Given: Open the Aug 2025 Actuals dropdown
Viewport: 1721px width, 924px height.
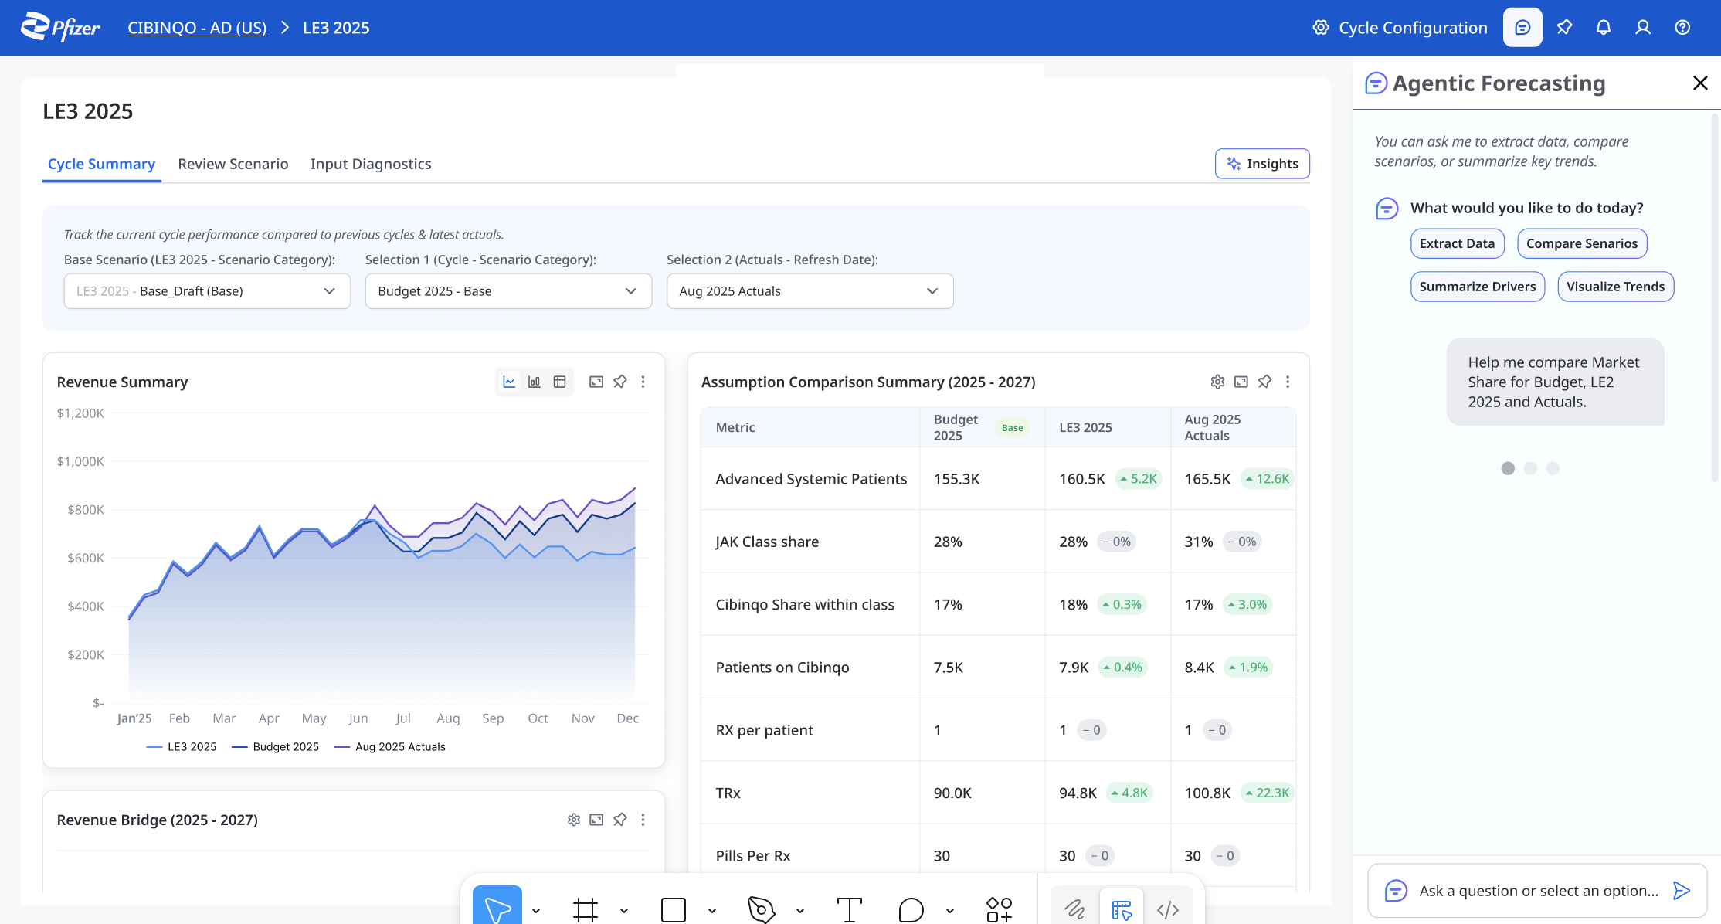Looking at the screenshot, I should (810, 291).
